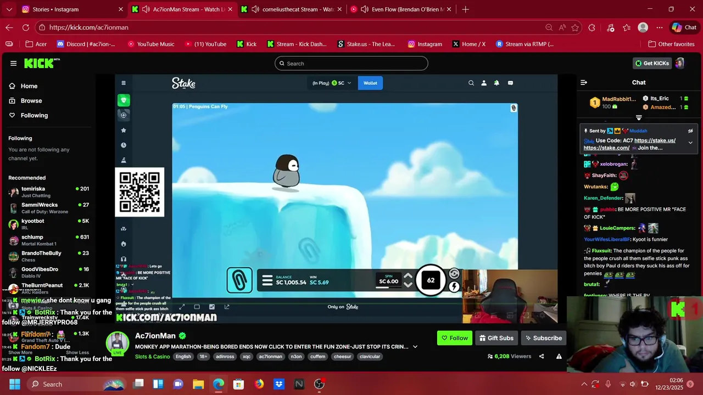Open Windows Start menu

(x=15, y=384)
